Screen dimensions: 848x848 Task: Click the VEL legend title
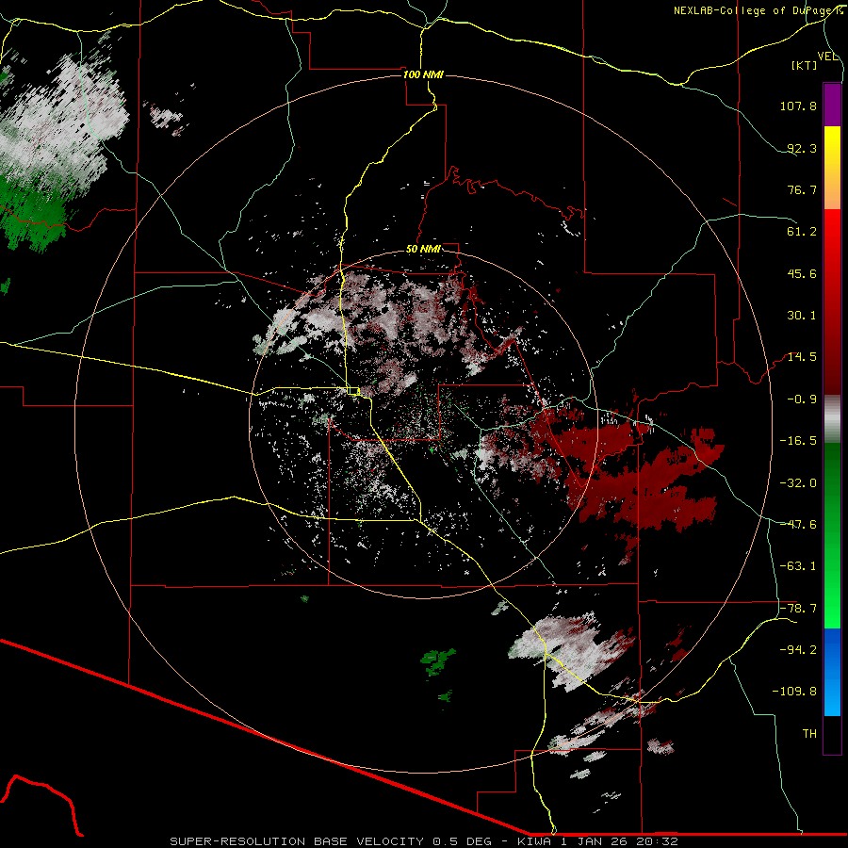[828, 57]
